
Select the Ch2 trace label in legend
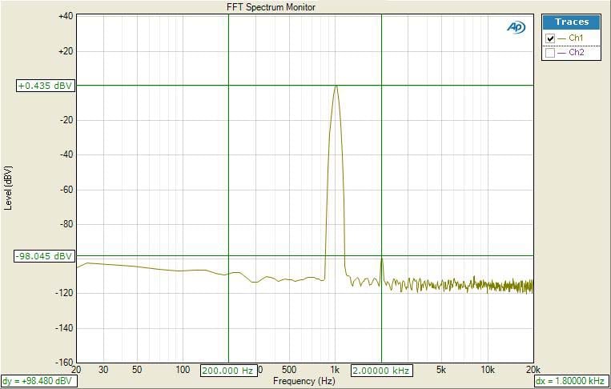[576, 52]
